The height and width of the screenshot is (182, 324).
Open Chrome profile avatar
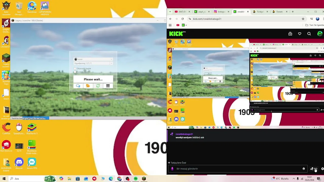tap(318, 19)
